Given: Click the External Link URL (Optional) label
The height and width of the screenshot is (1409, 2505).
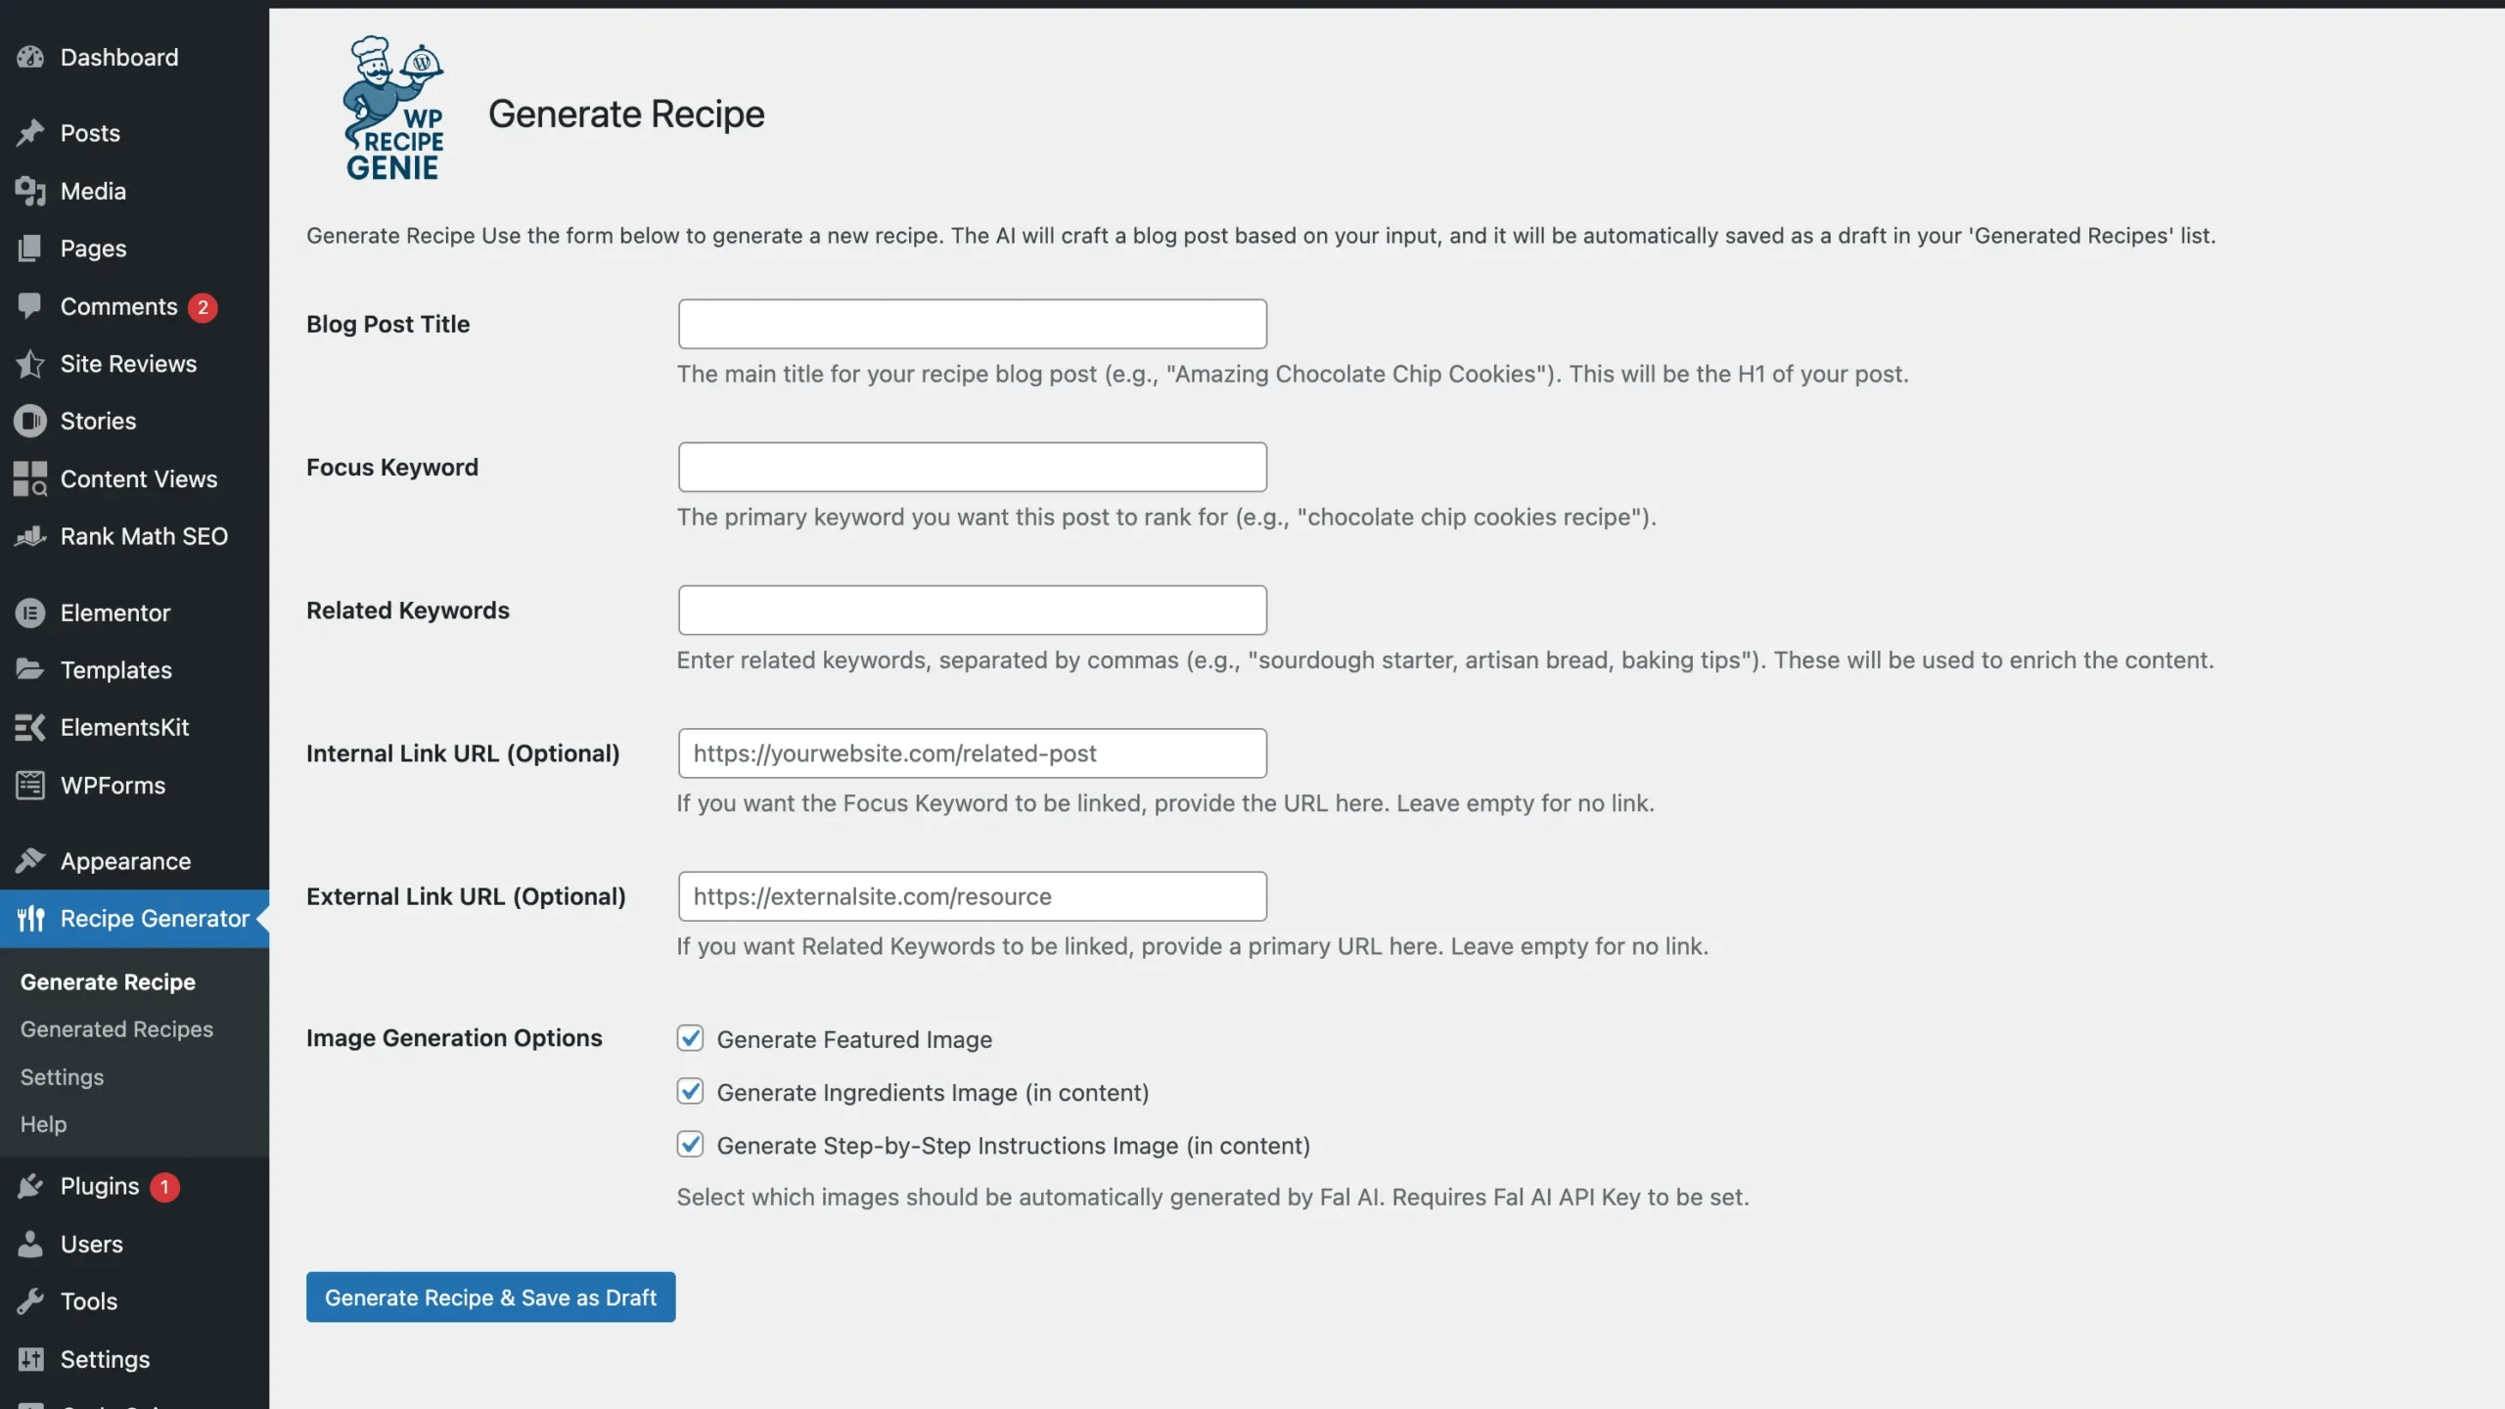Looking at the screenshot, I should point(466,896).
